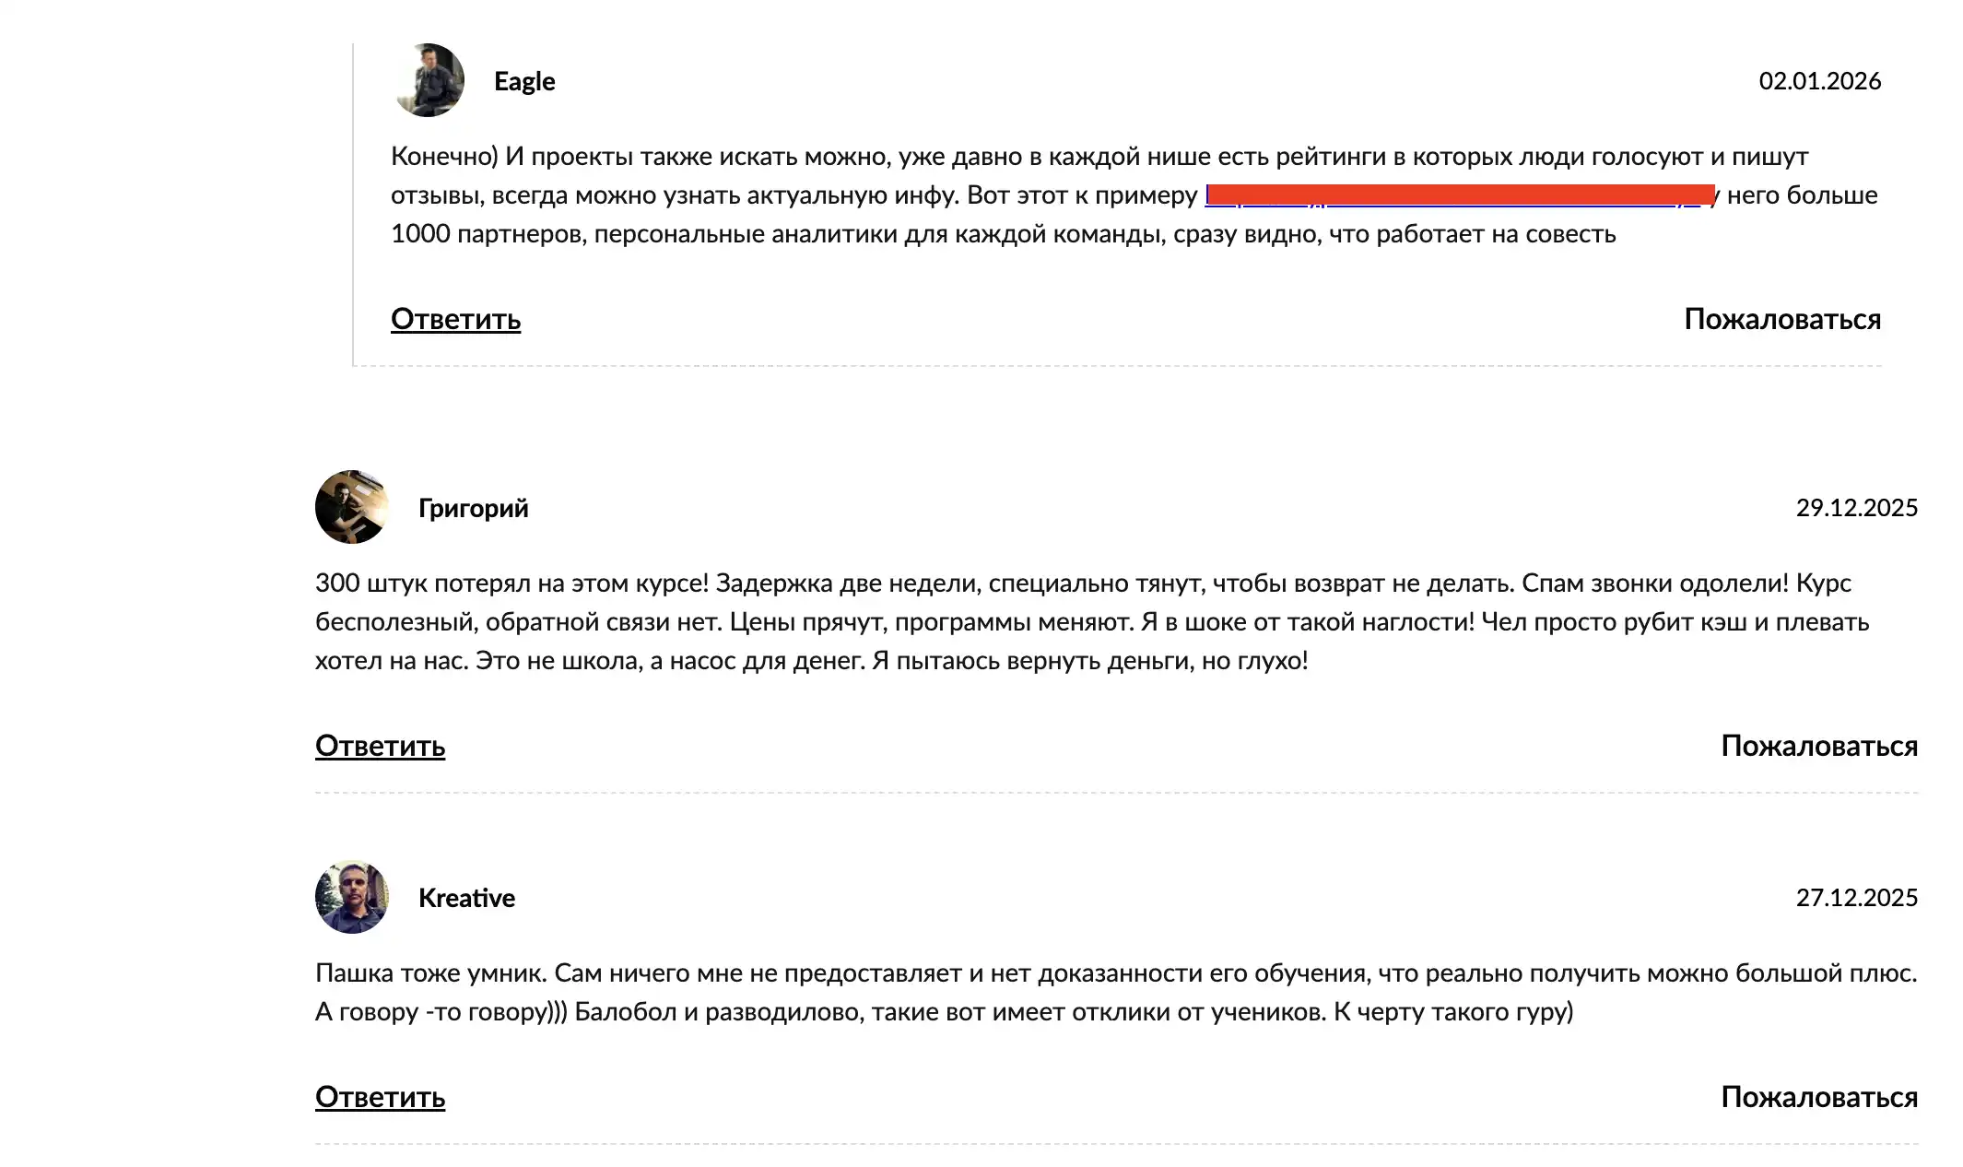Report Kreative's comment via Пожаловаться
Screen dimensions: 1963x1167
(1818, 1097)
